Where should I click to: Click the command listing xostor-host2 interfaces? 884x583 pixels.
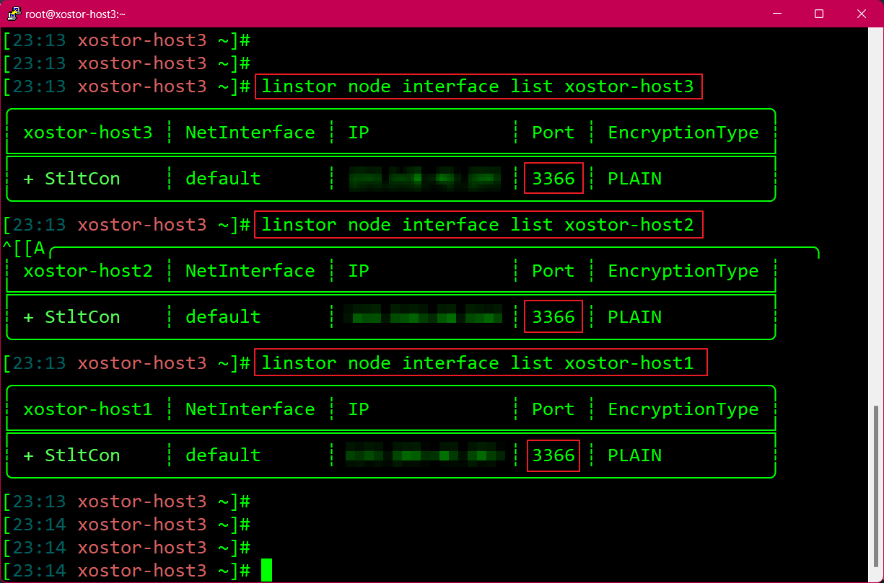tap(478, 225)
